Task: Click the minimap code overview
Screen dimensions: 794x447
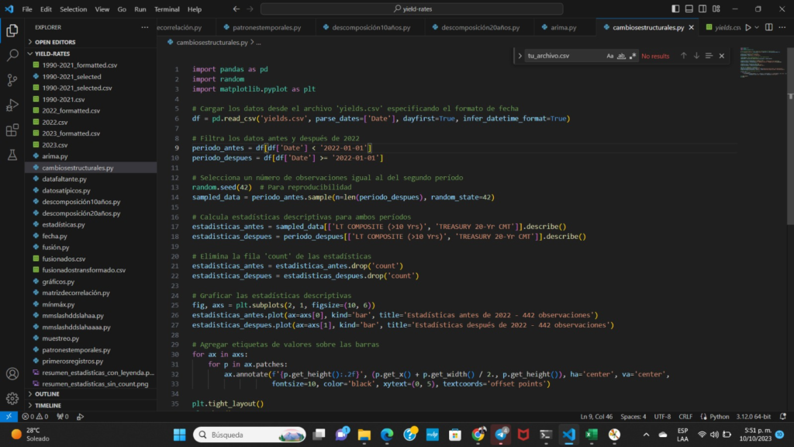Action: pos(761,63)
